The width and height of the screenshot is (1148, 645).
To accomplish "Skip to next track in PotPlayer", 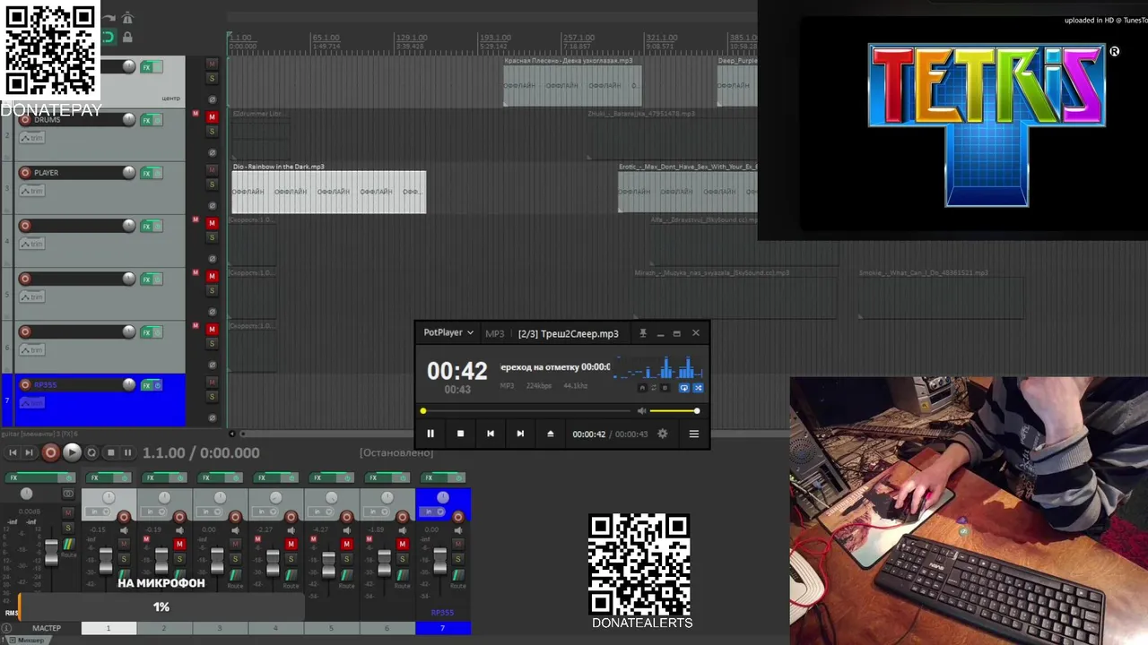I will (x=520, y=434).
